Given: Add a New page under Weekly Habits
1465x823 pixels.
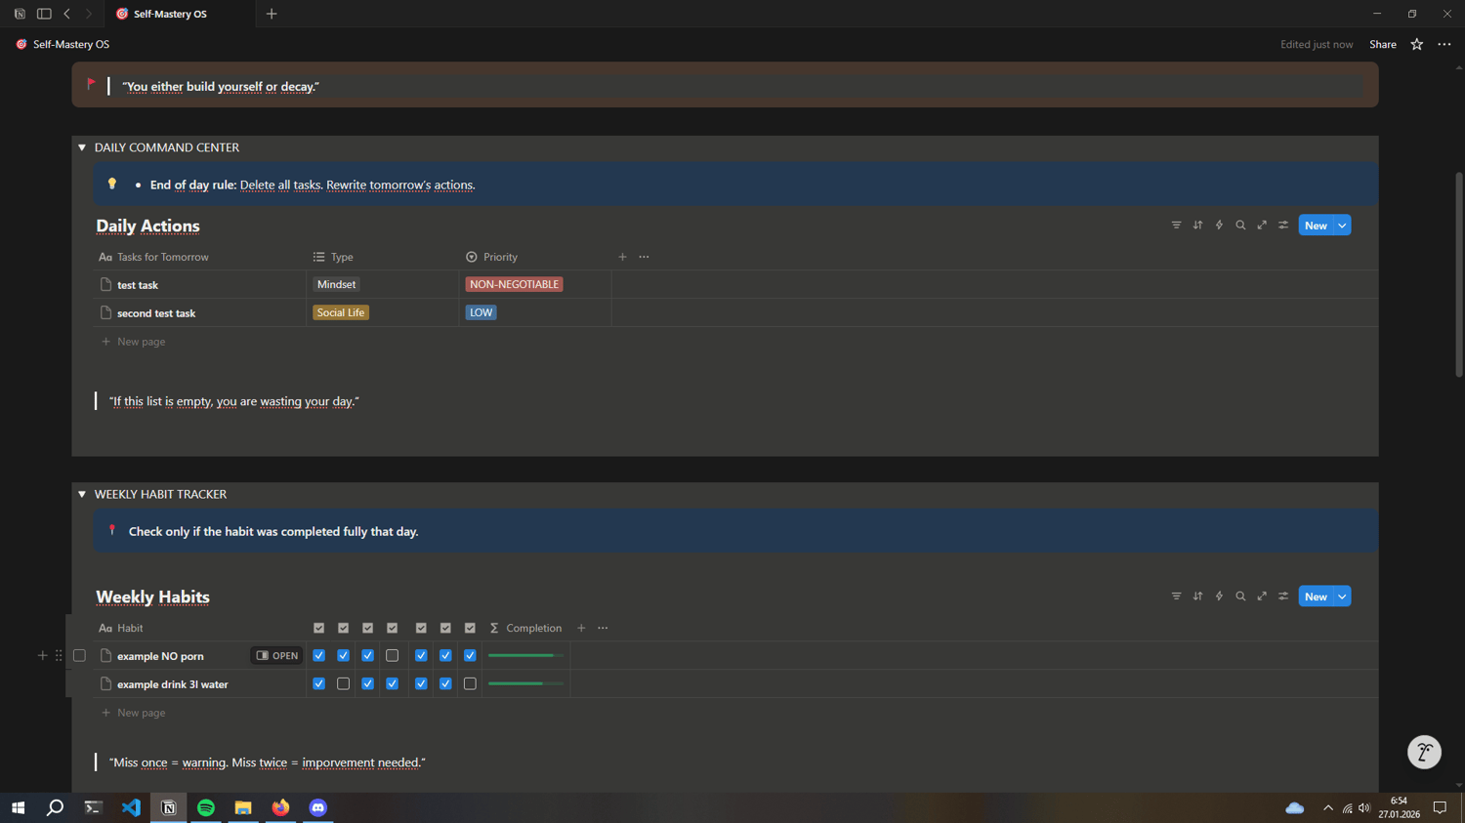Looking at the screenshot, I should (134, 713).
